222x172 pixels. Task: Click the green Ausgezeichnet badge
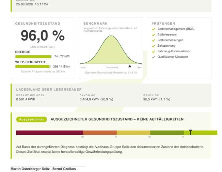(x=31, y=119)
